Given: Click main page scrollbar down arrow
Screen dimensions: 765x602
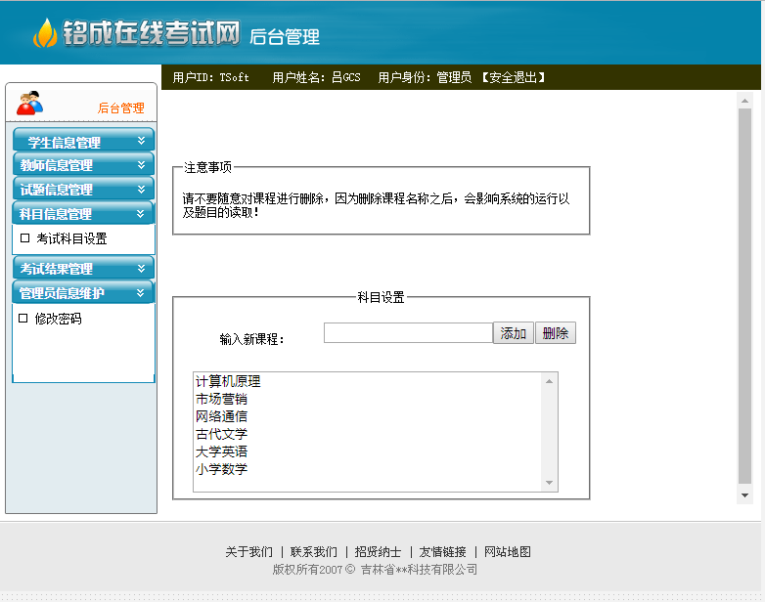Looking at the screenshot, I should [x=745, y=495].
